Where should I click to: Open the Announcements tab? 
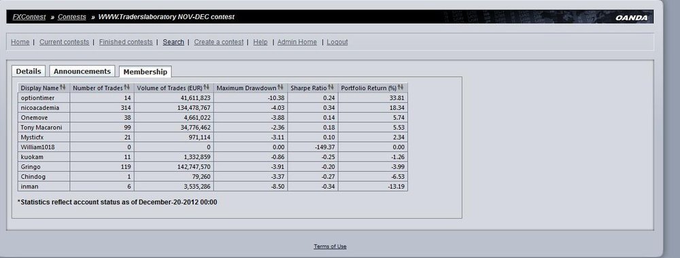pos(82,71)
